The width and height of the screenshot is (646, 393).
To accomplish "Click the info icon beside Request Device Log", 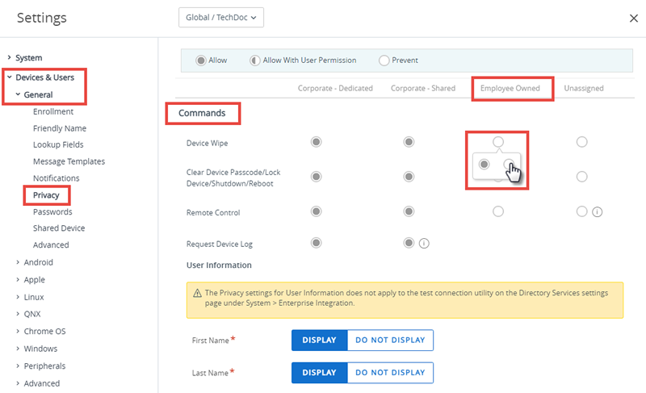I will pos(424,244).
